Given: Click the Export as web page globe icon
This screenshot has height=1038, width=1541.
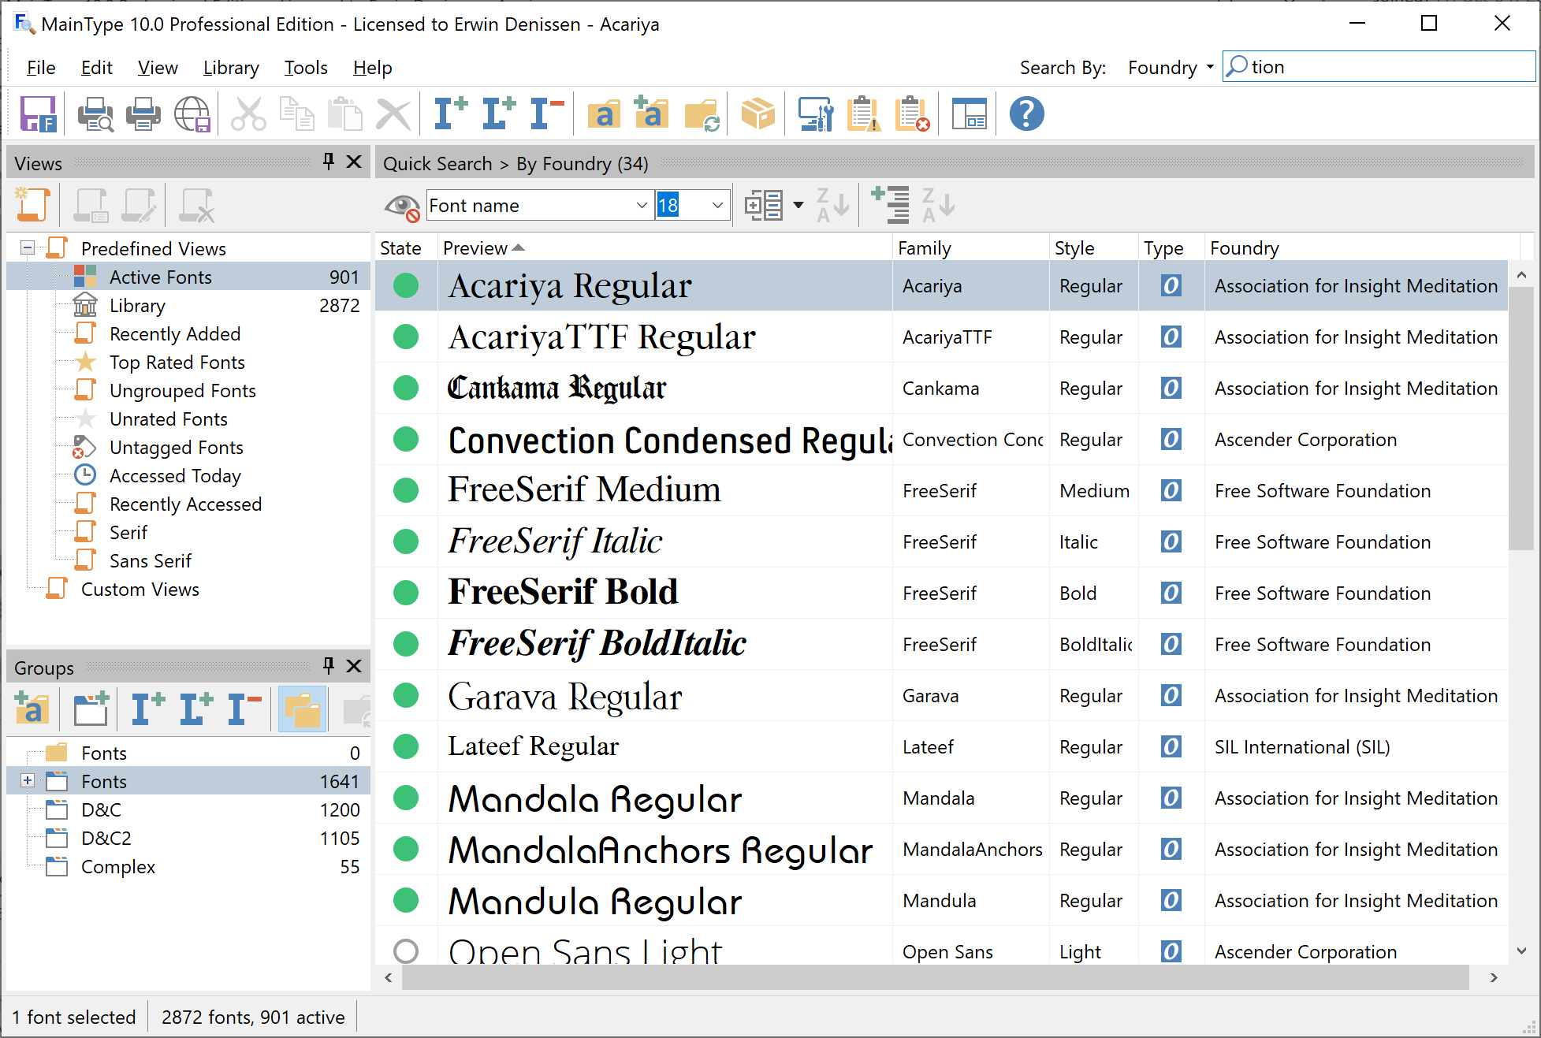Looking at the screenshot, I should point(192,114).
